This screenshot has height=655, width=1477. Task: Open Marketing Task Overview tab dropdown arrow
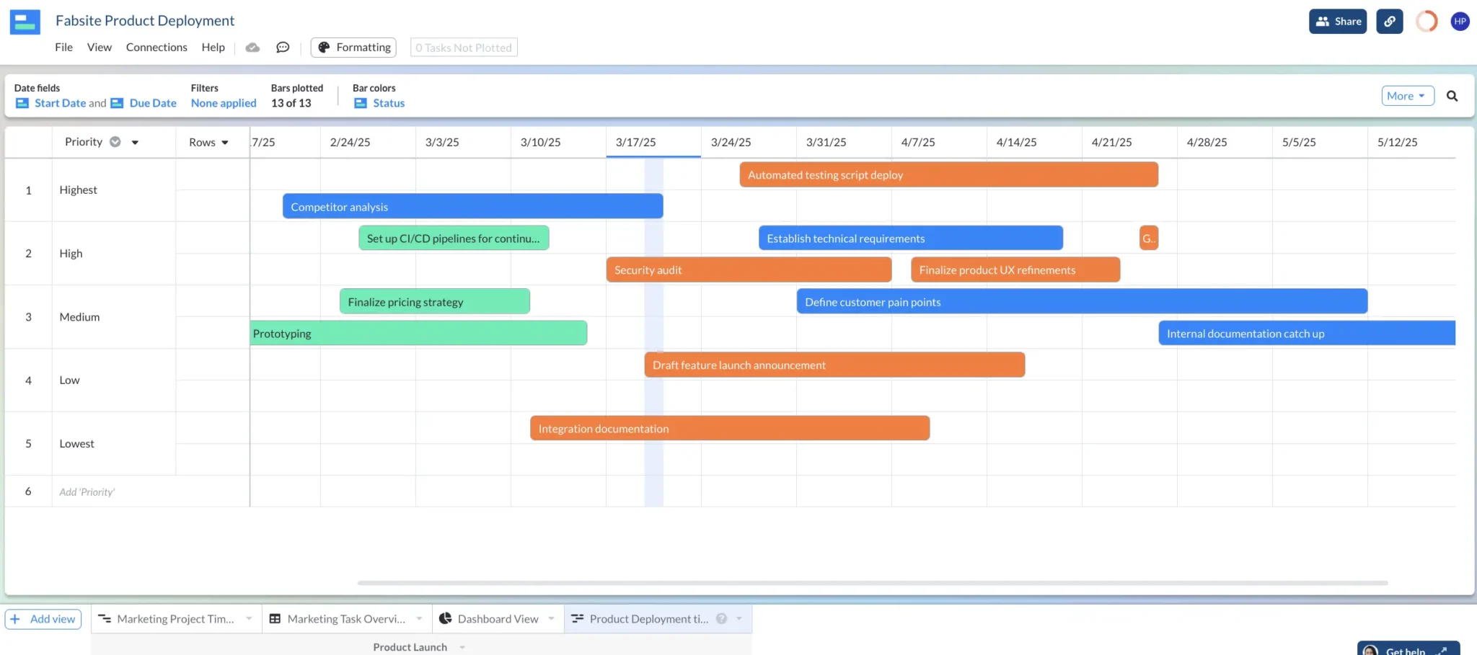click(x=419, y=619)
